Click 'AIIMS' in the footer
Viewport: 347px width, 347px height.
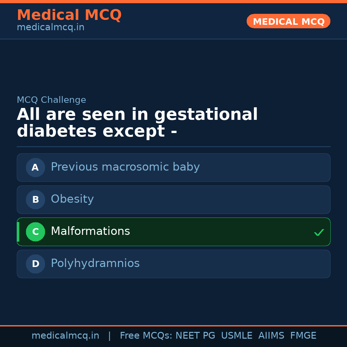click(271, 336)
